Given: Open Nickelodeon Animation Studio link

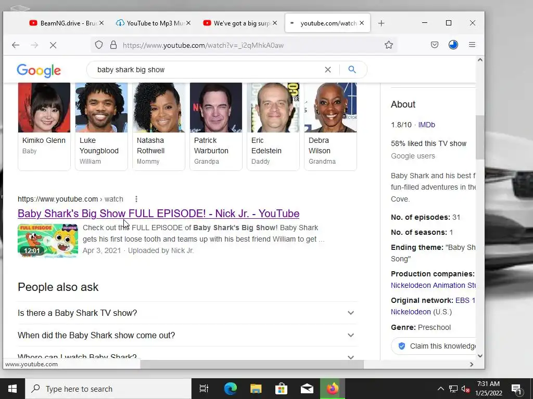Looking at the screenshot, I should [433, 285].
